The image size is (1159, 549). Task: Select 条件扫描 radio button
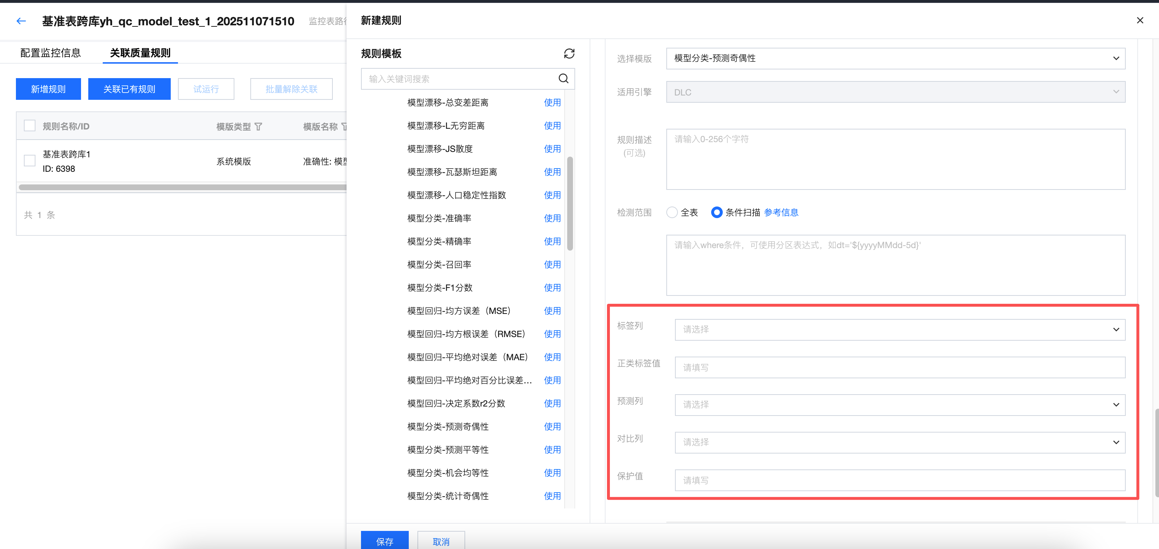717,212
